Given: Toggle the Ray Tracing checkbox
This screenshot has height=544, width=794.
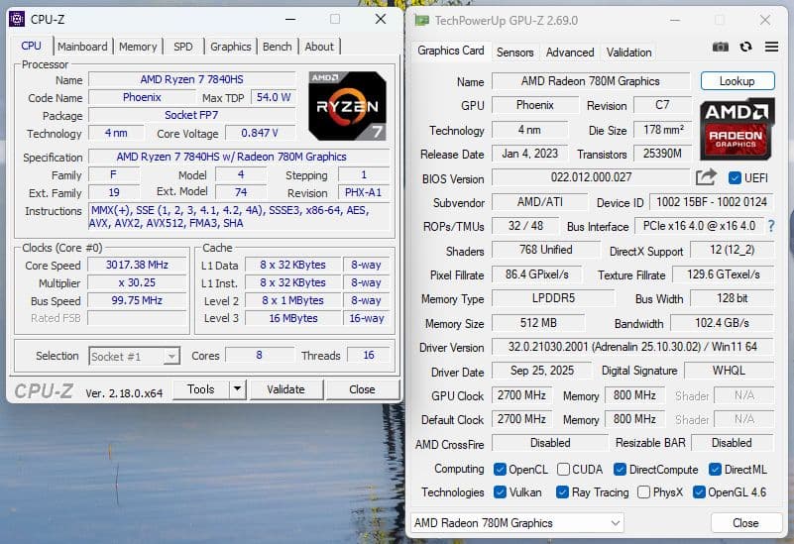Looking at the screenshot, I should coord(562,491).
